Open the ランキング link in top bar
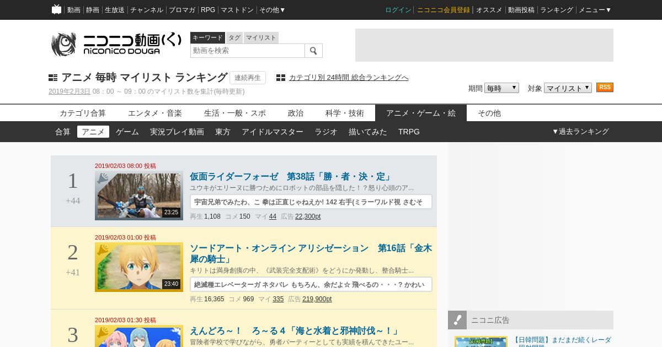Screen dimensions: 662x347 [557, 10]
